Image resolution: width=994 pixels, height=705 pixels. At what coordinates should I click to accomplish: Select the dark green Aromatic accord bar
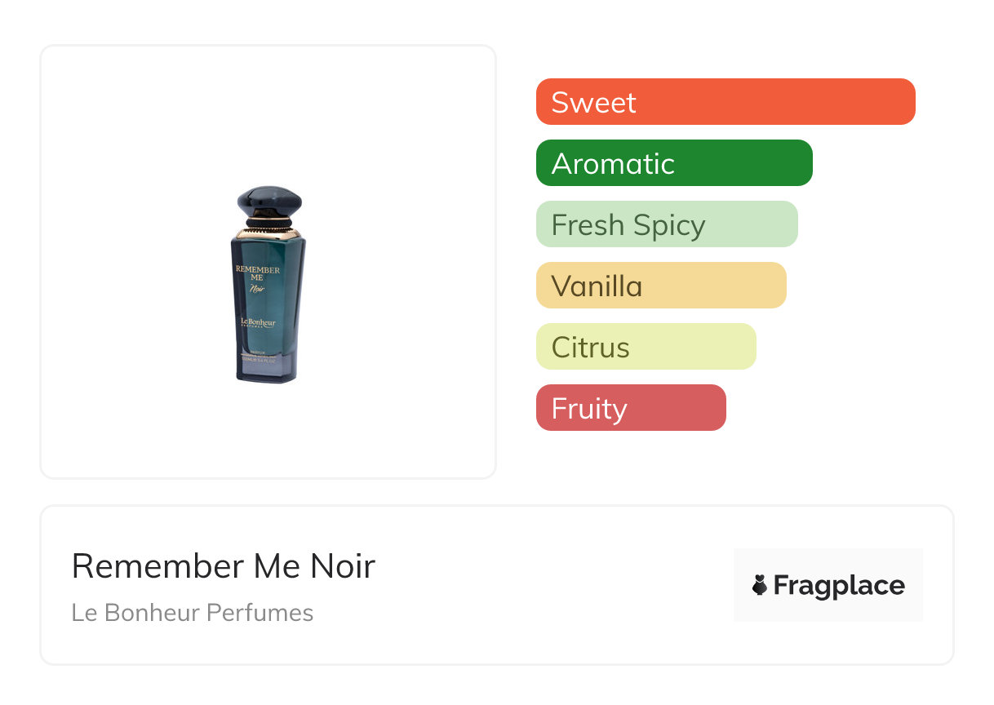(674, 163)
